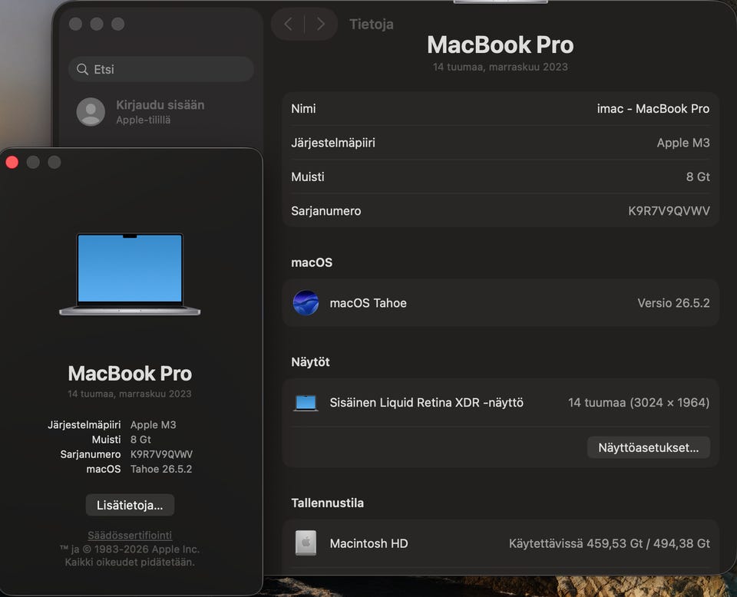Open the Säädössertifiointi link
737x597 pixels.
pyautogui.click(x=130, y=535)
